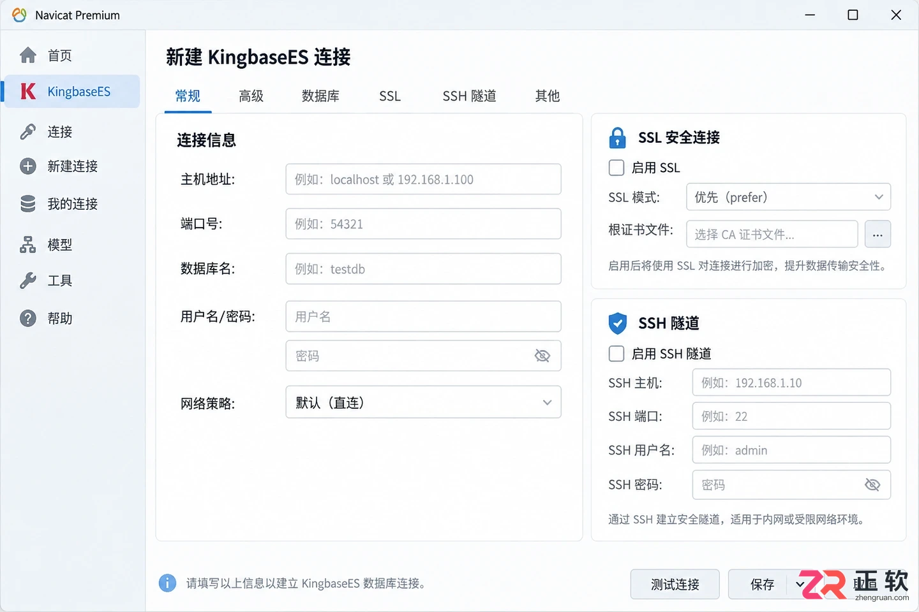Click the SSH 用户名 input field

tap(791, 450)
